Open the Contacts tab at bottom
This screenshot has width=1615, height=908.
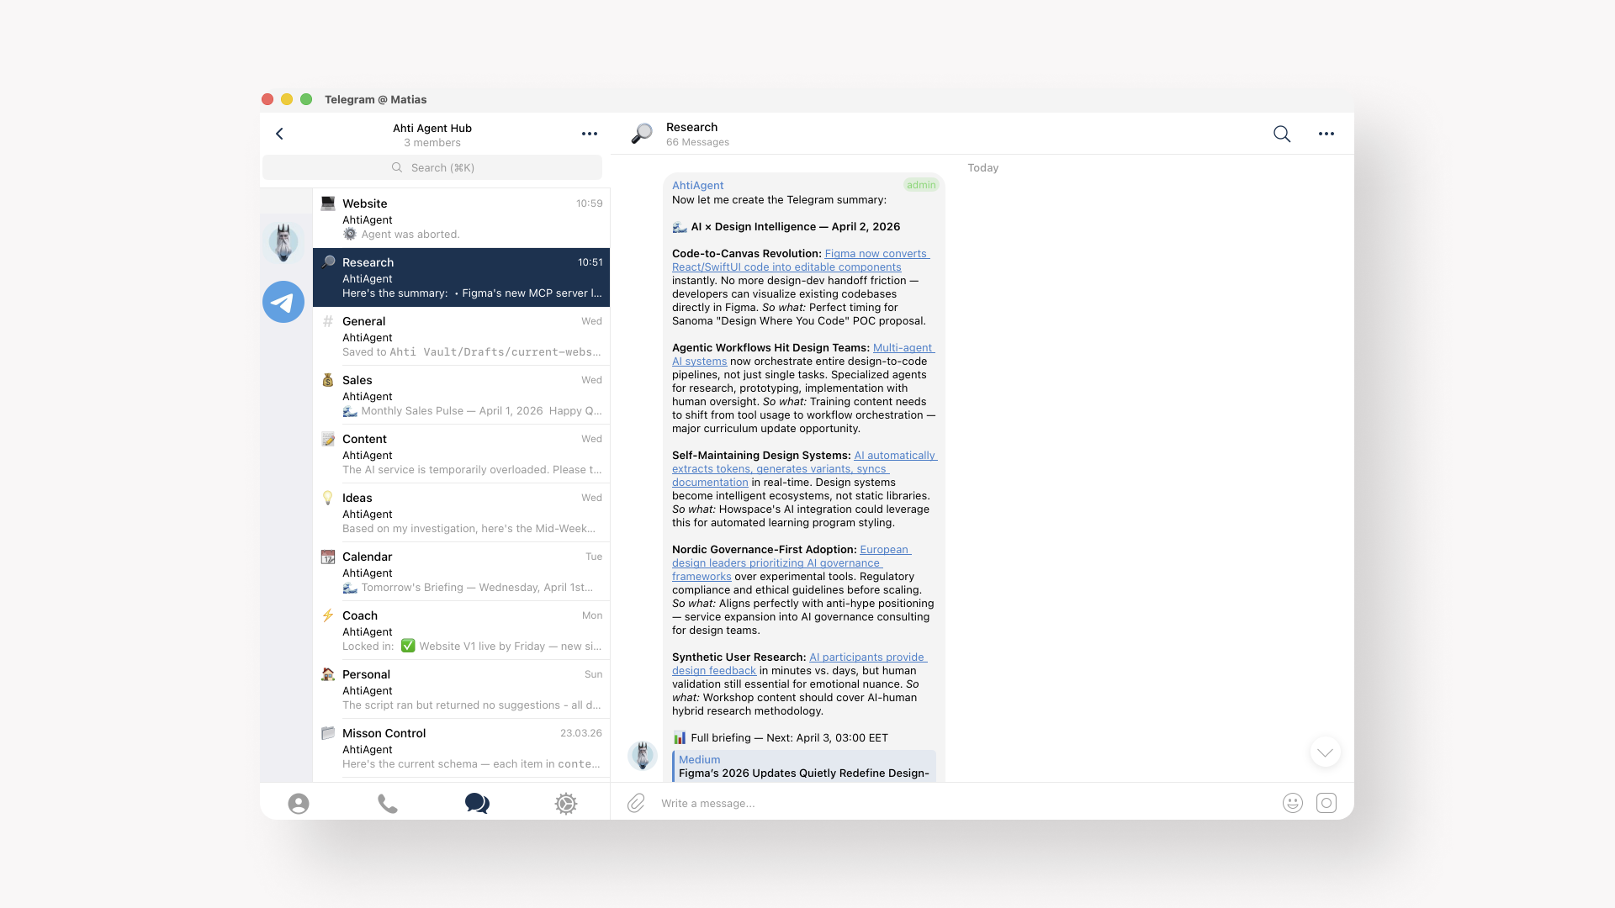[298, 804]
